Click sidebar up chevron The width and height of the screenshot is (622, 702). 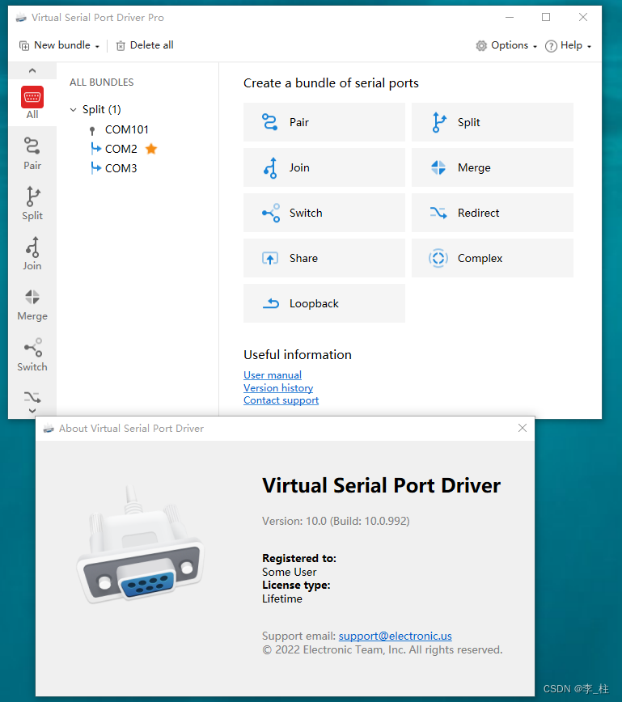pyautogui.click(x=32, y=70)
